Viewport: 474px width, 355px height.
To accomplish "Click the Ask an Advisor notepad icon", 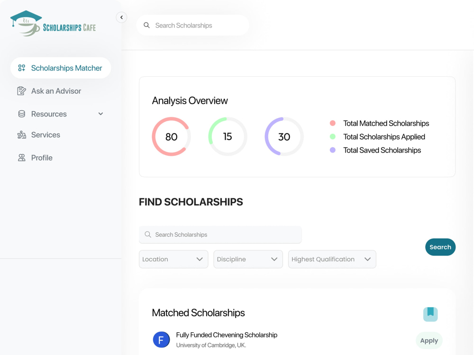I will click(21, 91).
